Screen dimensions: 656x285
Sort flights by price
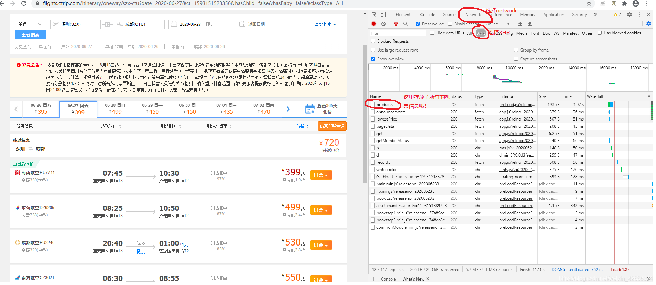tap(303, 126)
